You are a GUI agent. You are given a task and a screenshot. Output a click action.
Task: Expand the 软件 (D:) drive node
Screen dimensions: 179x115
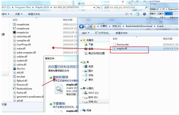[83, 97]
